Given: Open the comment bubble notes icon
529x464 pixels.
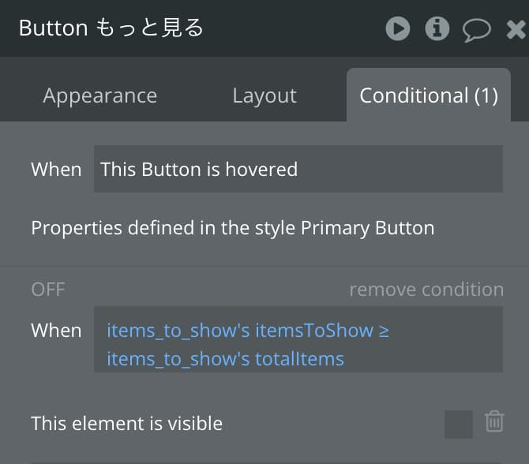Looking at the screenshot, I should tap(476, 30).
